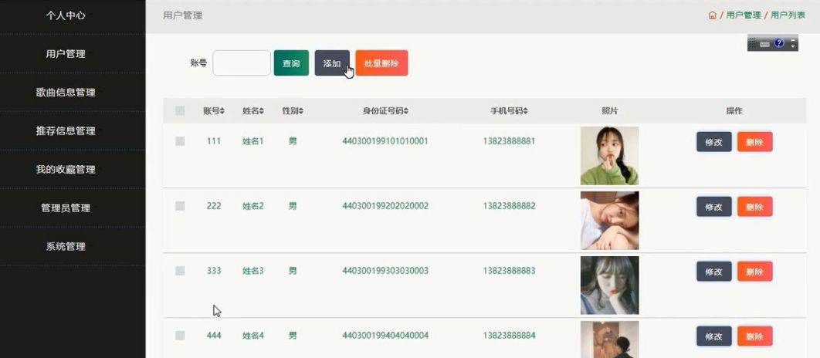Click the name cell 姓名3
Screen dimensions: 820x358
(253, 271)
